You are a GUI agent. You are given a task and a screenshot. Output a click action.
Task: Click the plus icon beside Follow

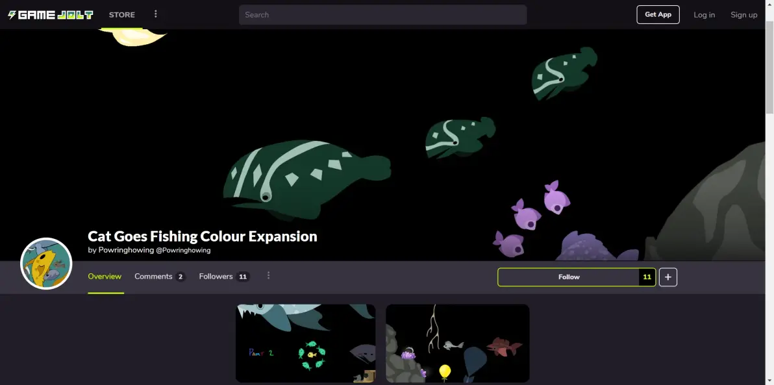pyautogui.click(x=668, y=277)
